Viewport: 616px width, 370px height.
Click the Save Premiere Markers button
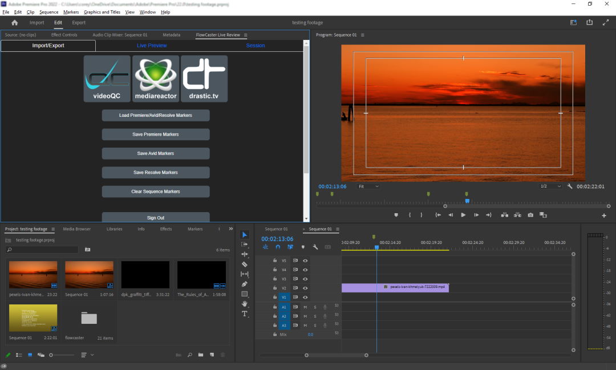pos(156,135)
